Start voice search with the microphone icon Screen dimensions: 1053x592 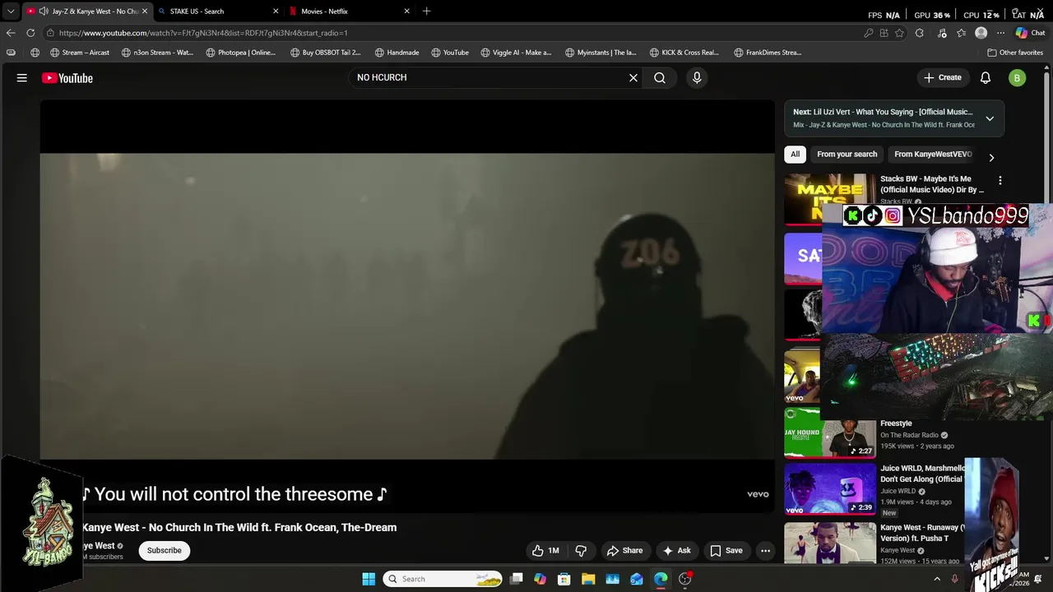697,78
